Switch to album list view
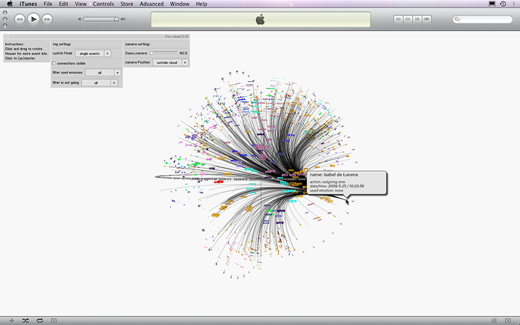 click(x=408, y=19)
